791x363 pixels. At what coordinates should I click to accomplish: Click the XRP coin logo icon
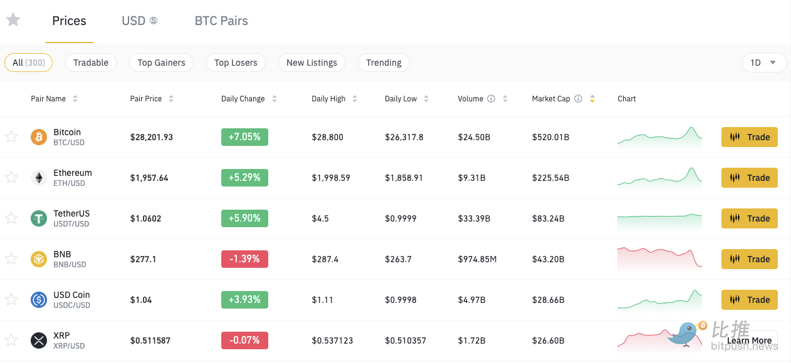point(39,340)
